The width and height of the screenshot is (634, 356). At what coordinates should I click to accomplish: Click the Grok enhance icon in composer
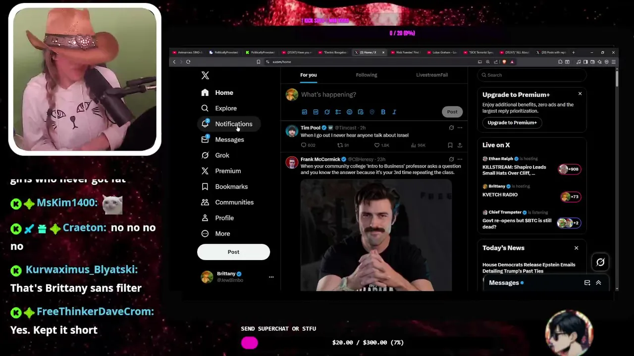pyautogui.click(x=327, y=112)
